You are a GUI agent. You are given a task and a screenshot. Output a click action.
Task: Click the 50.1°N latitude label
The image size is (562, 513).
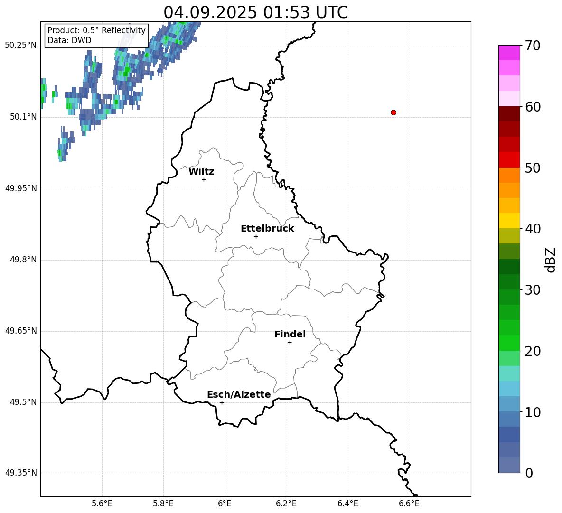tap(23, 117)
